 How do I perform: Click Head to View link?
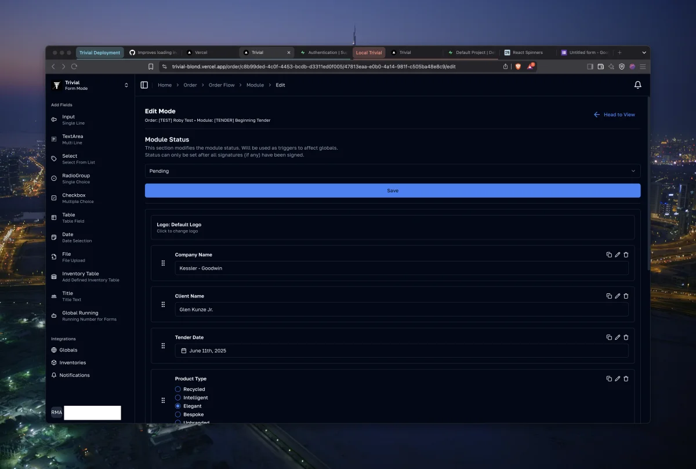(x=614, y=114)
